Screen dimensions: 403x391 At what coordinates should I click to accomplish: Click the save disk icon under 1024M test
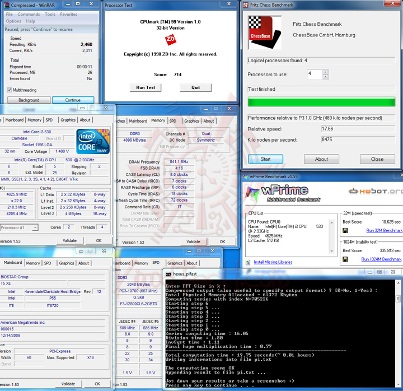pyautogui.click(x=345, y=259)
